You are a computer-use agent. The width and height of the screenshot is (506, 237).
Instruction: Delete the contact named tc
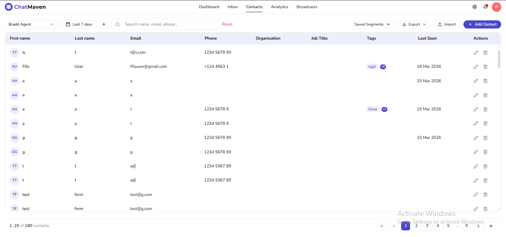[485, 53]
